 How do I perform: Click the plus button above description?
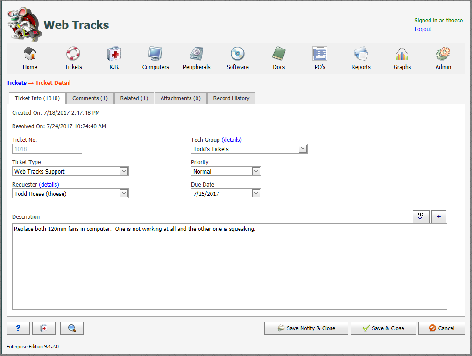(x=438, y=216)
